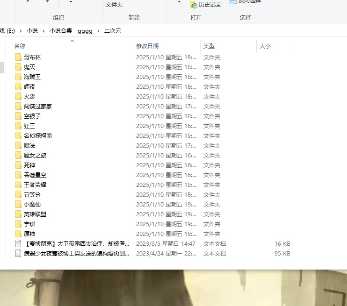Click the 文件夹 type cell of 原神 row
Image resolution: width=347 pixels, height=306 pixels.
pyautogui.click(x=212, y=234)
